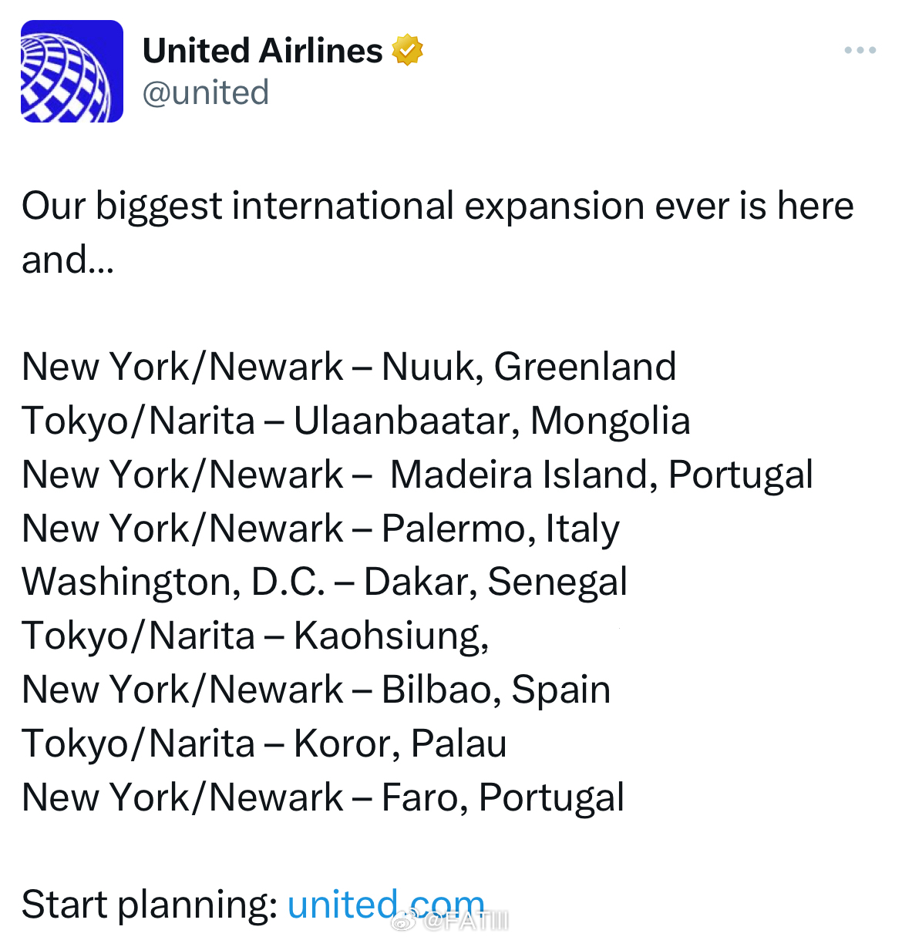Click the 'Our biggest international expansion' headline text
Screen dimensions: 902x940
point(437,206)
